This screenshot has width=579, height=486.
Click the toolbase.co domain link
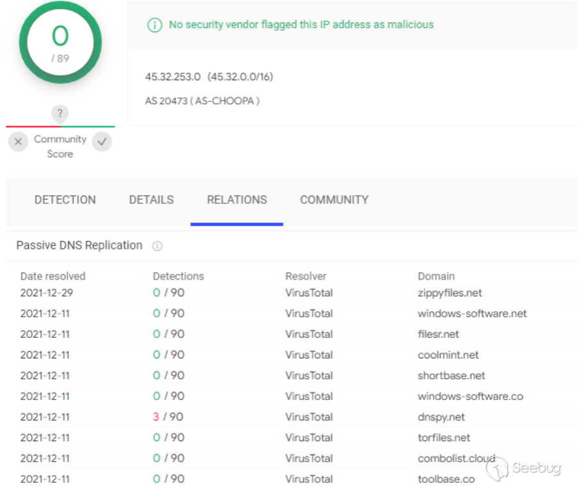446,479
